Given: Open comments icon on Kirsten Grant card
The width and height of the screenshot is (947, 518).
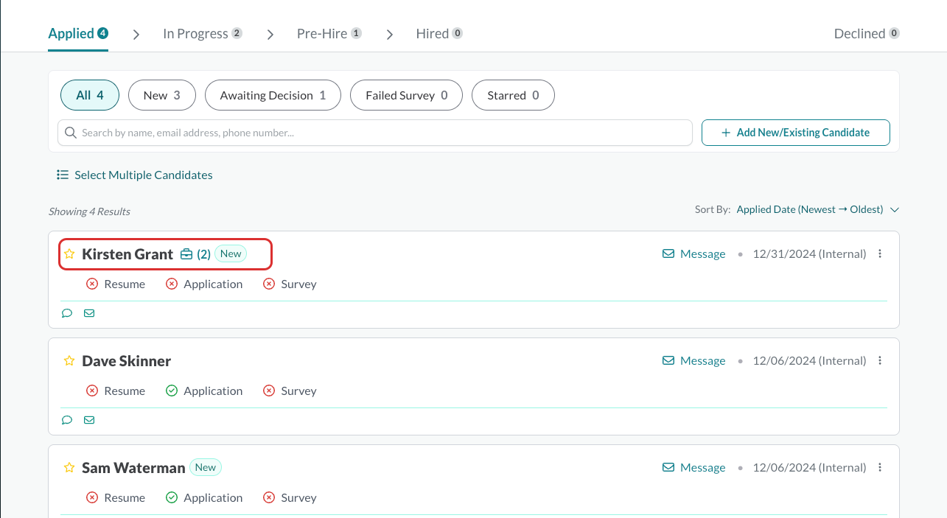Looking at the screenshot, I should point(67,313).
